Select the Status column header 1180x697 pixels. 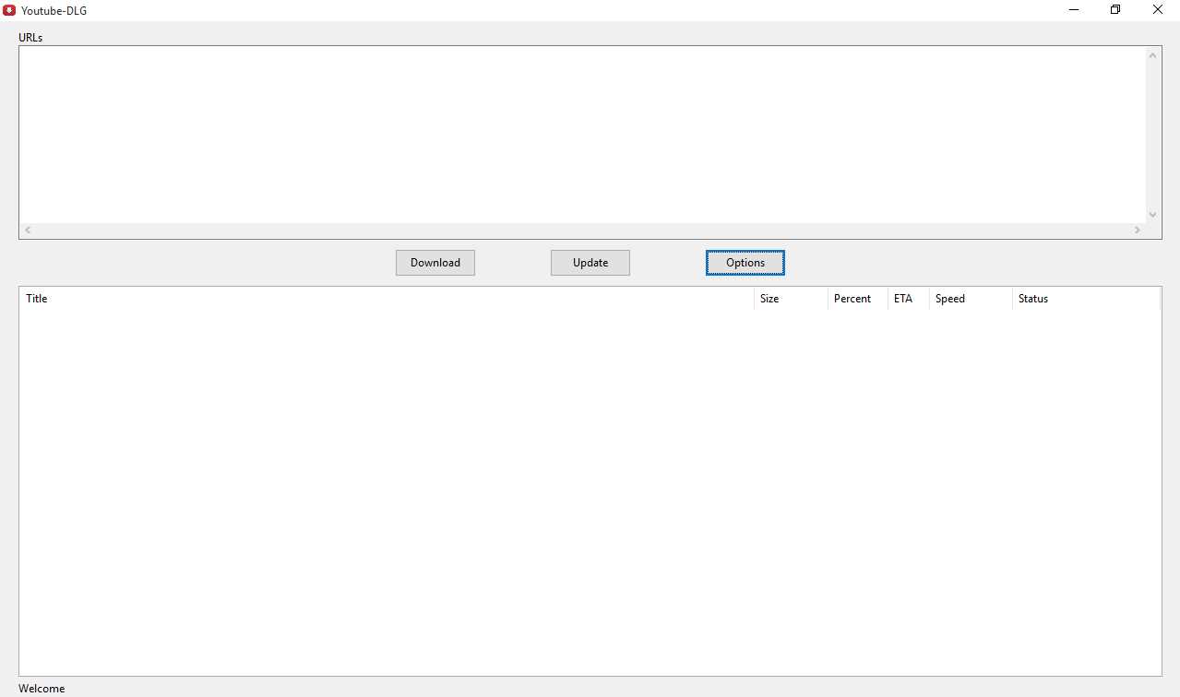(x=1032, y=298)
